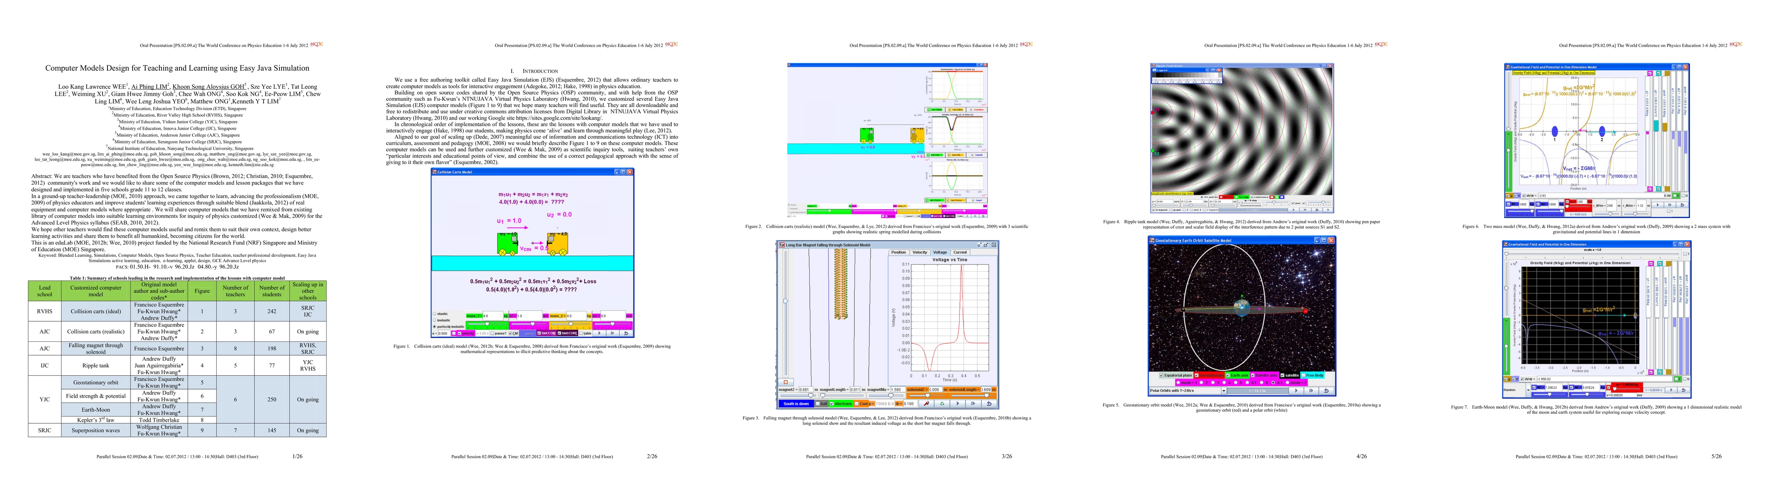Image resolution: width=1774 pixels, height=502 pixels.
Task: Select the elastic radio button
Action: (x=435, y=314)
